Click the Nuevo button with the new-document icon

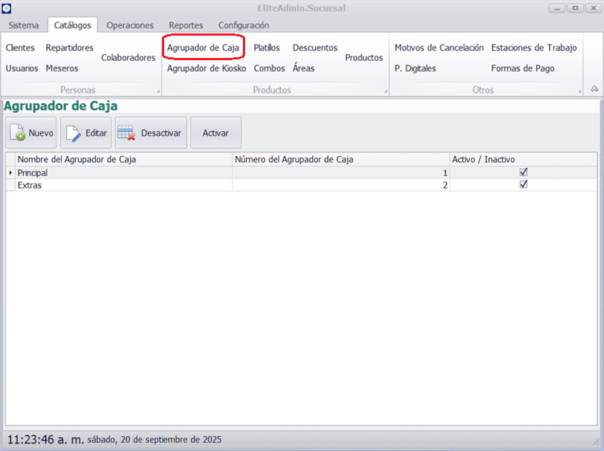coord(32,133)
